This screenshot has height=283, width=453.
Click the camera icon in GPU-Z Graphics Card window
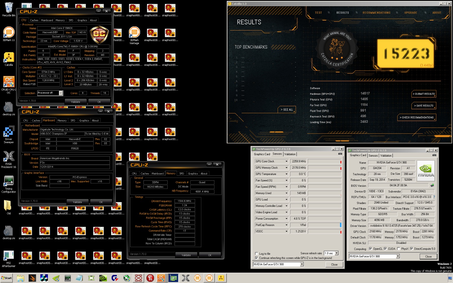[x=434, y=155]
